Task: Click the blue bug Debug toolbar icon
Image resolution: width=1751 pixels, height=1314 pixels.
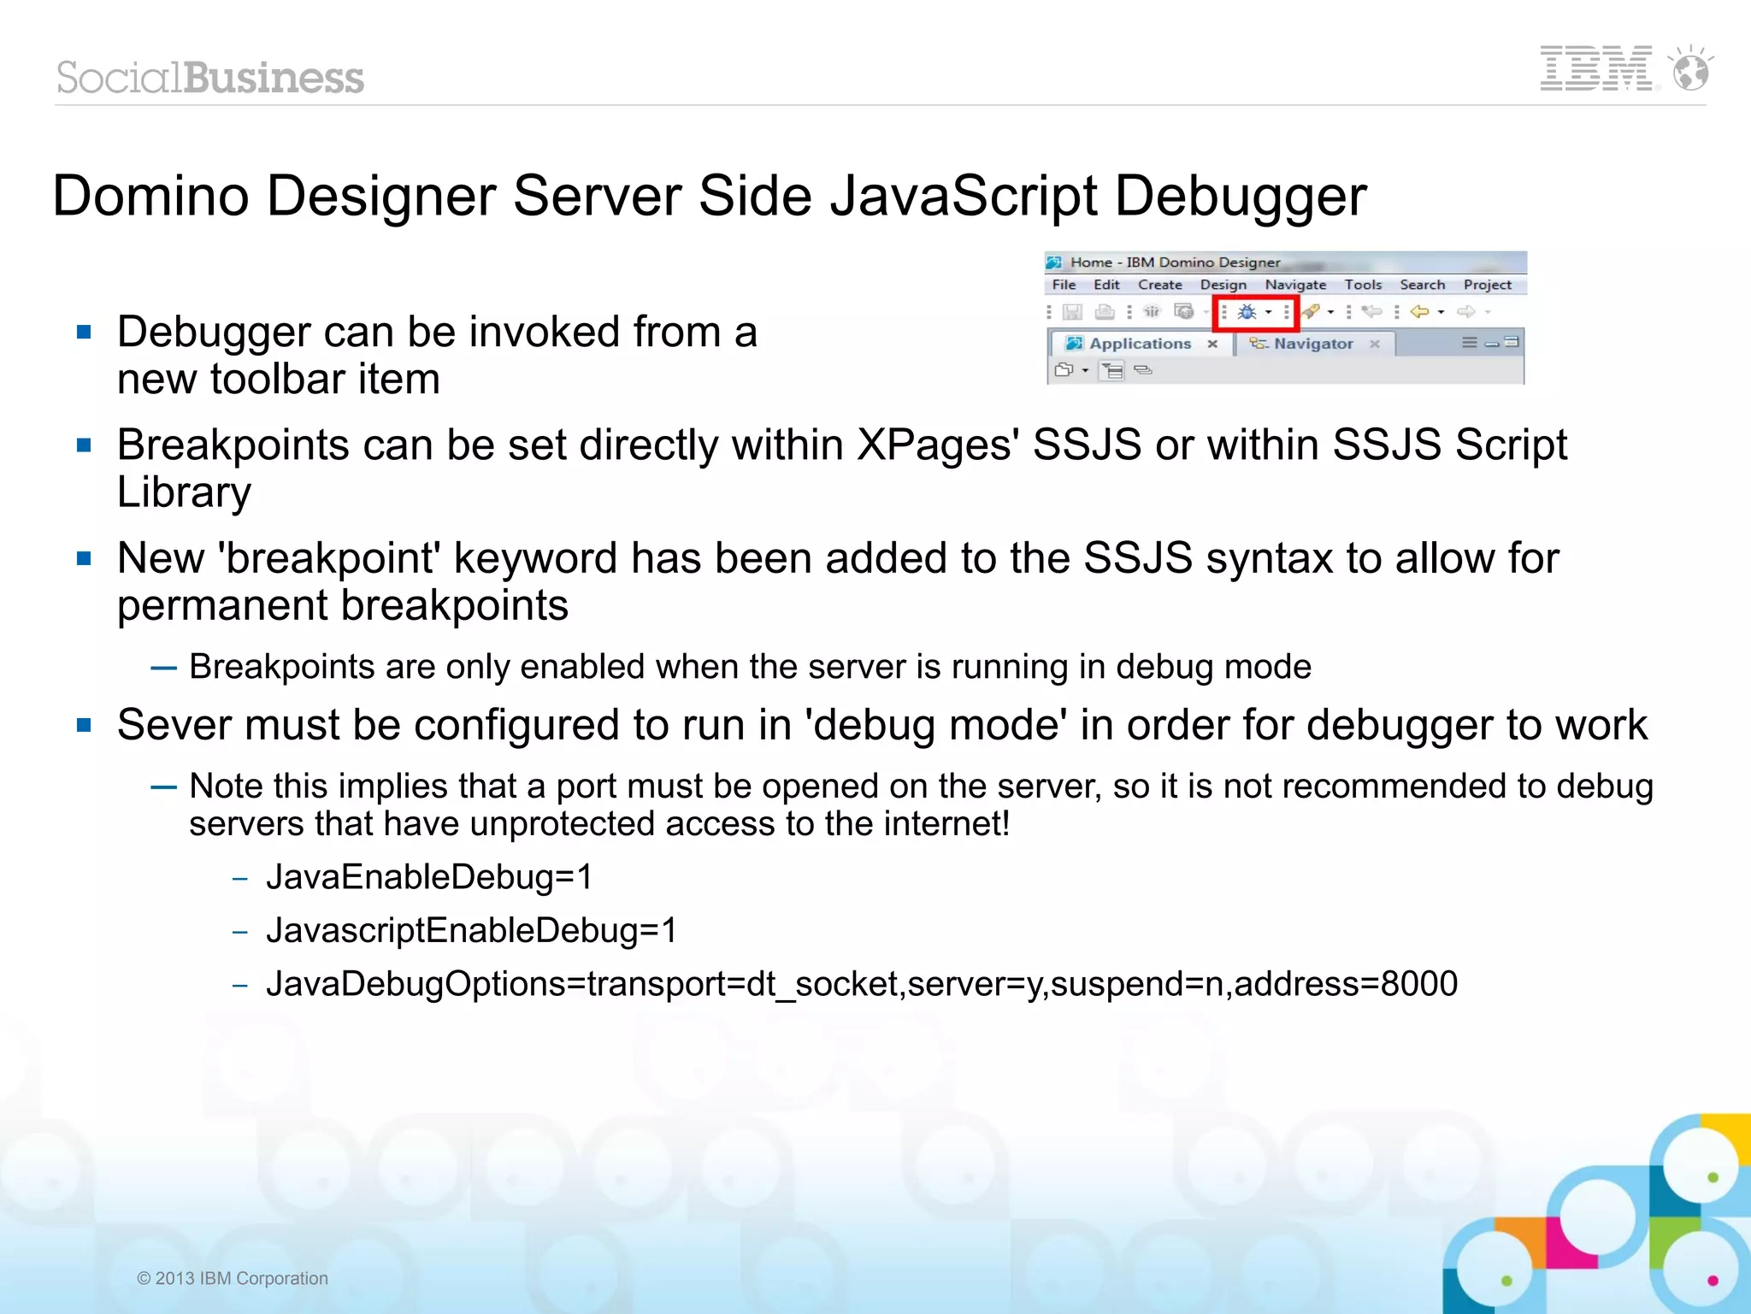Action: click(x=1247, y=312)
